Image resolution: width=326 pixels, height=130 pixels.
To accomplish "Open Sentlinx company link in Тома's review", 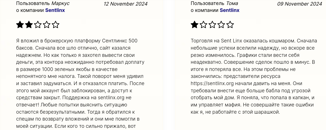I will (x=230, y=10).
